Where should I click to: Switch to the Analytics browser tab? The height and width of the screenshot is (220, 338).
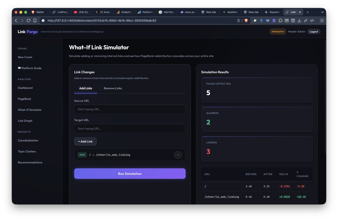[124, 12]
